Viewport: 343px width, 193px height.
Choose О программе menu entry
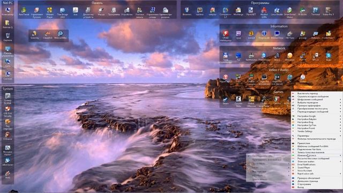pos(317,184)
